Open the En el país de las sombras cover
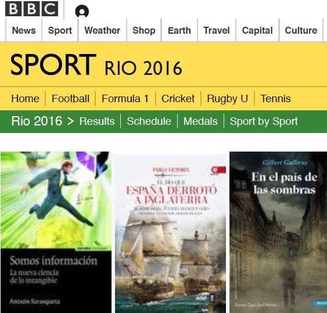Screen dimensions: 327x313 tap(278, 232)
